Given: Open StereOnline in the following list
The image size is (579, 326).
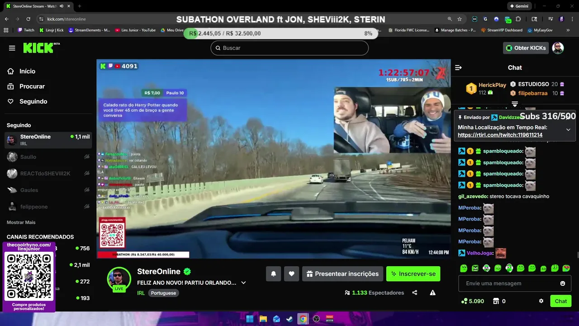Looking at the screenshot, I should 48,140.
